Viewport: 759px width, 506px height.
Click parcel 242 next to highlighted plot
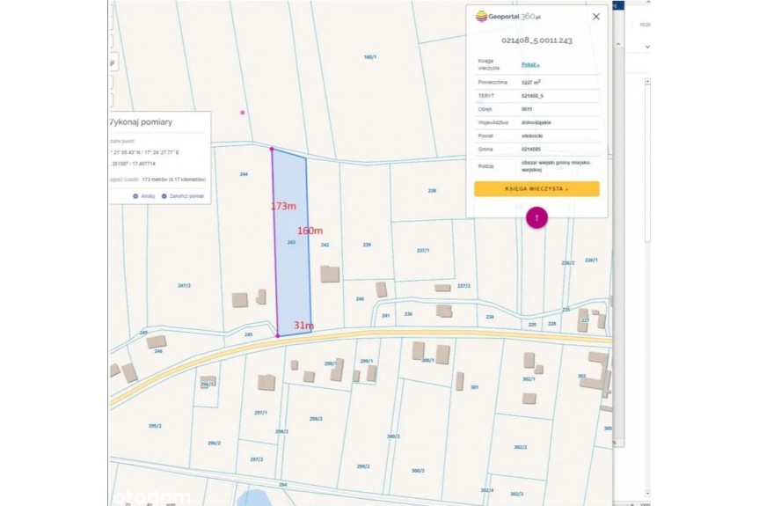tap(325, 220)
